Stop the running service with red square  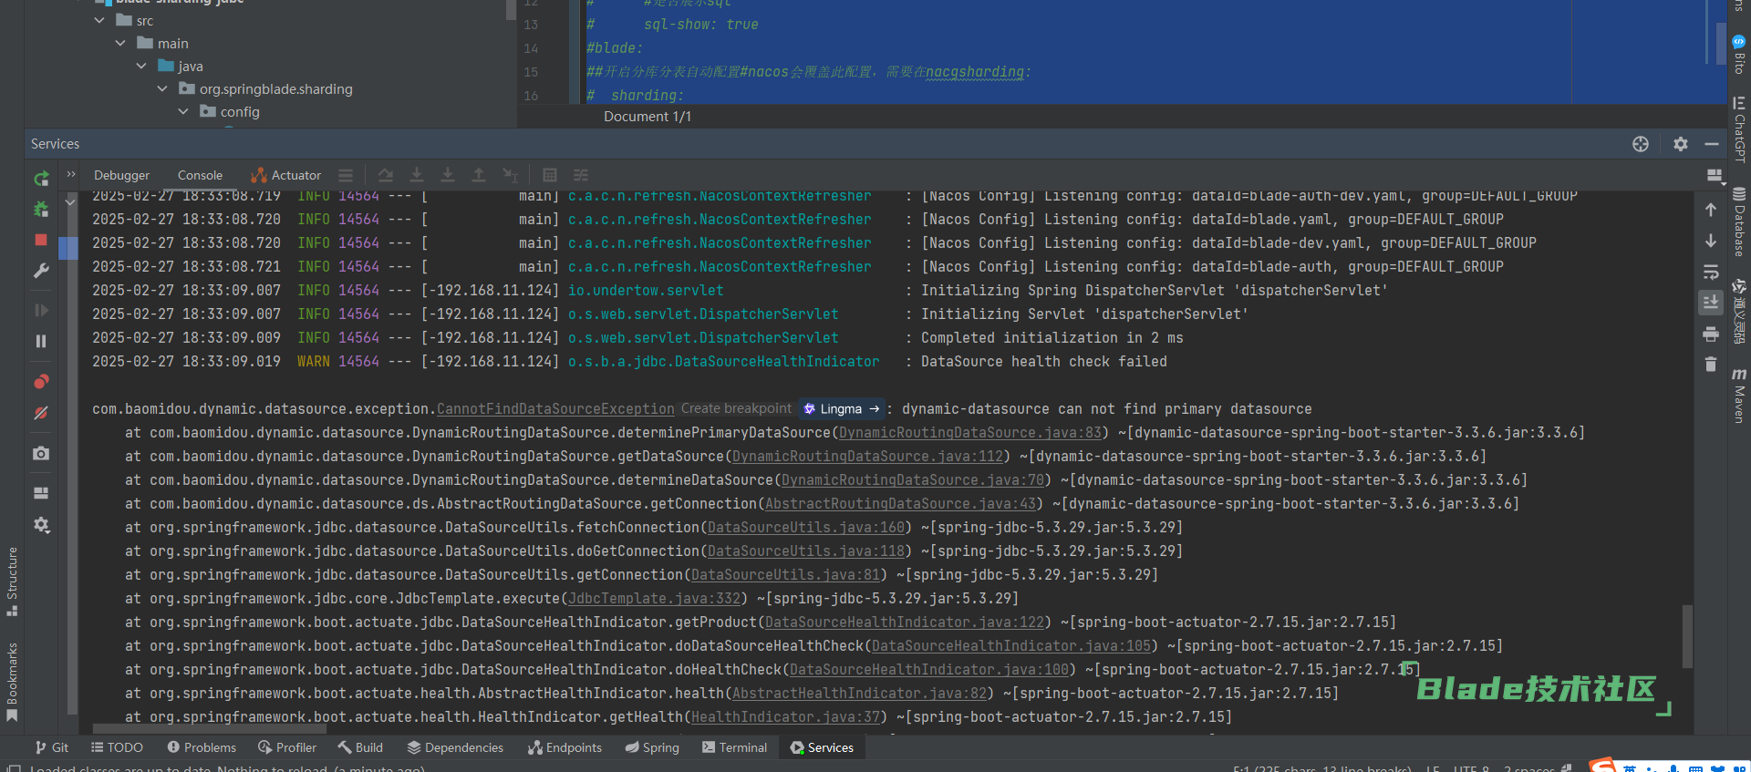[41, 240]
